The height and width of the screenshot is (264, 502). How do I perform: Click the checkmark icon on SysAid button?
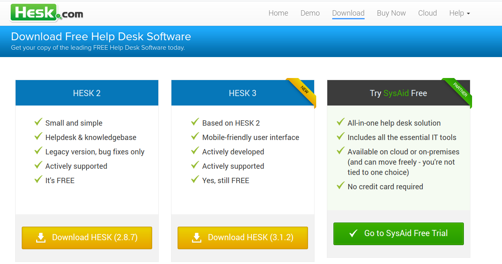pyautogui.click(x=353, y=234)
